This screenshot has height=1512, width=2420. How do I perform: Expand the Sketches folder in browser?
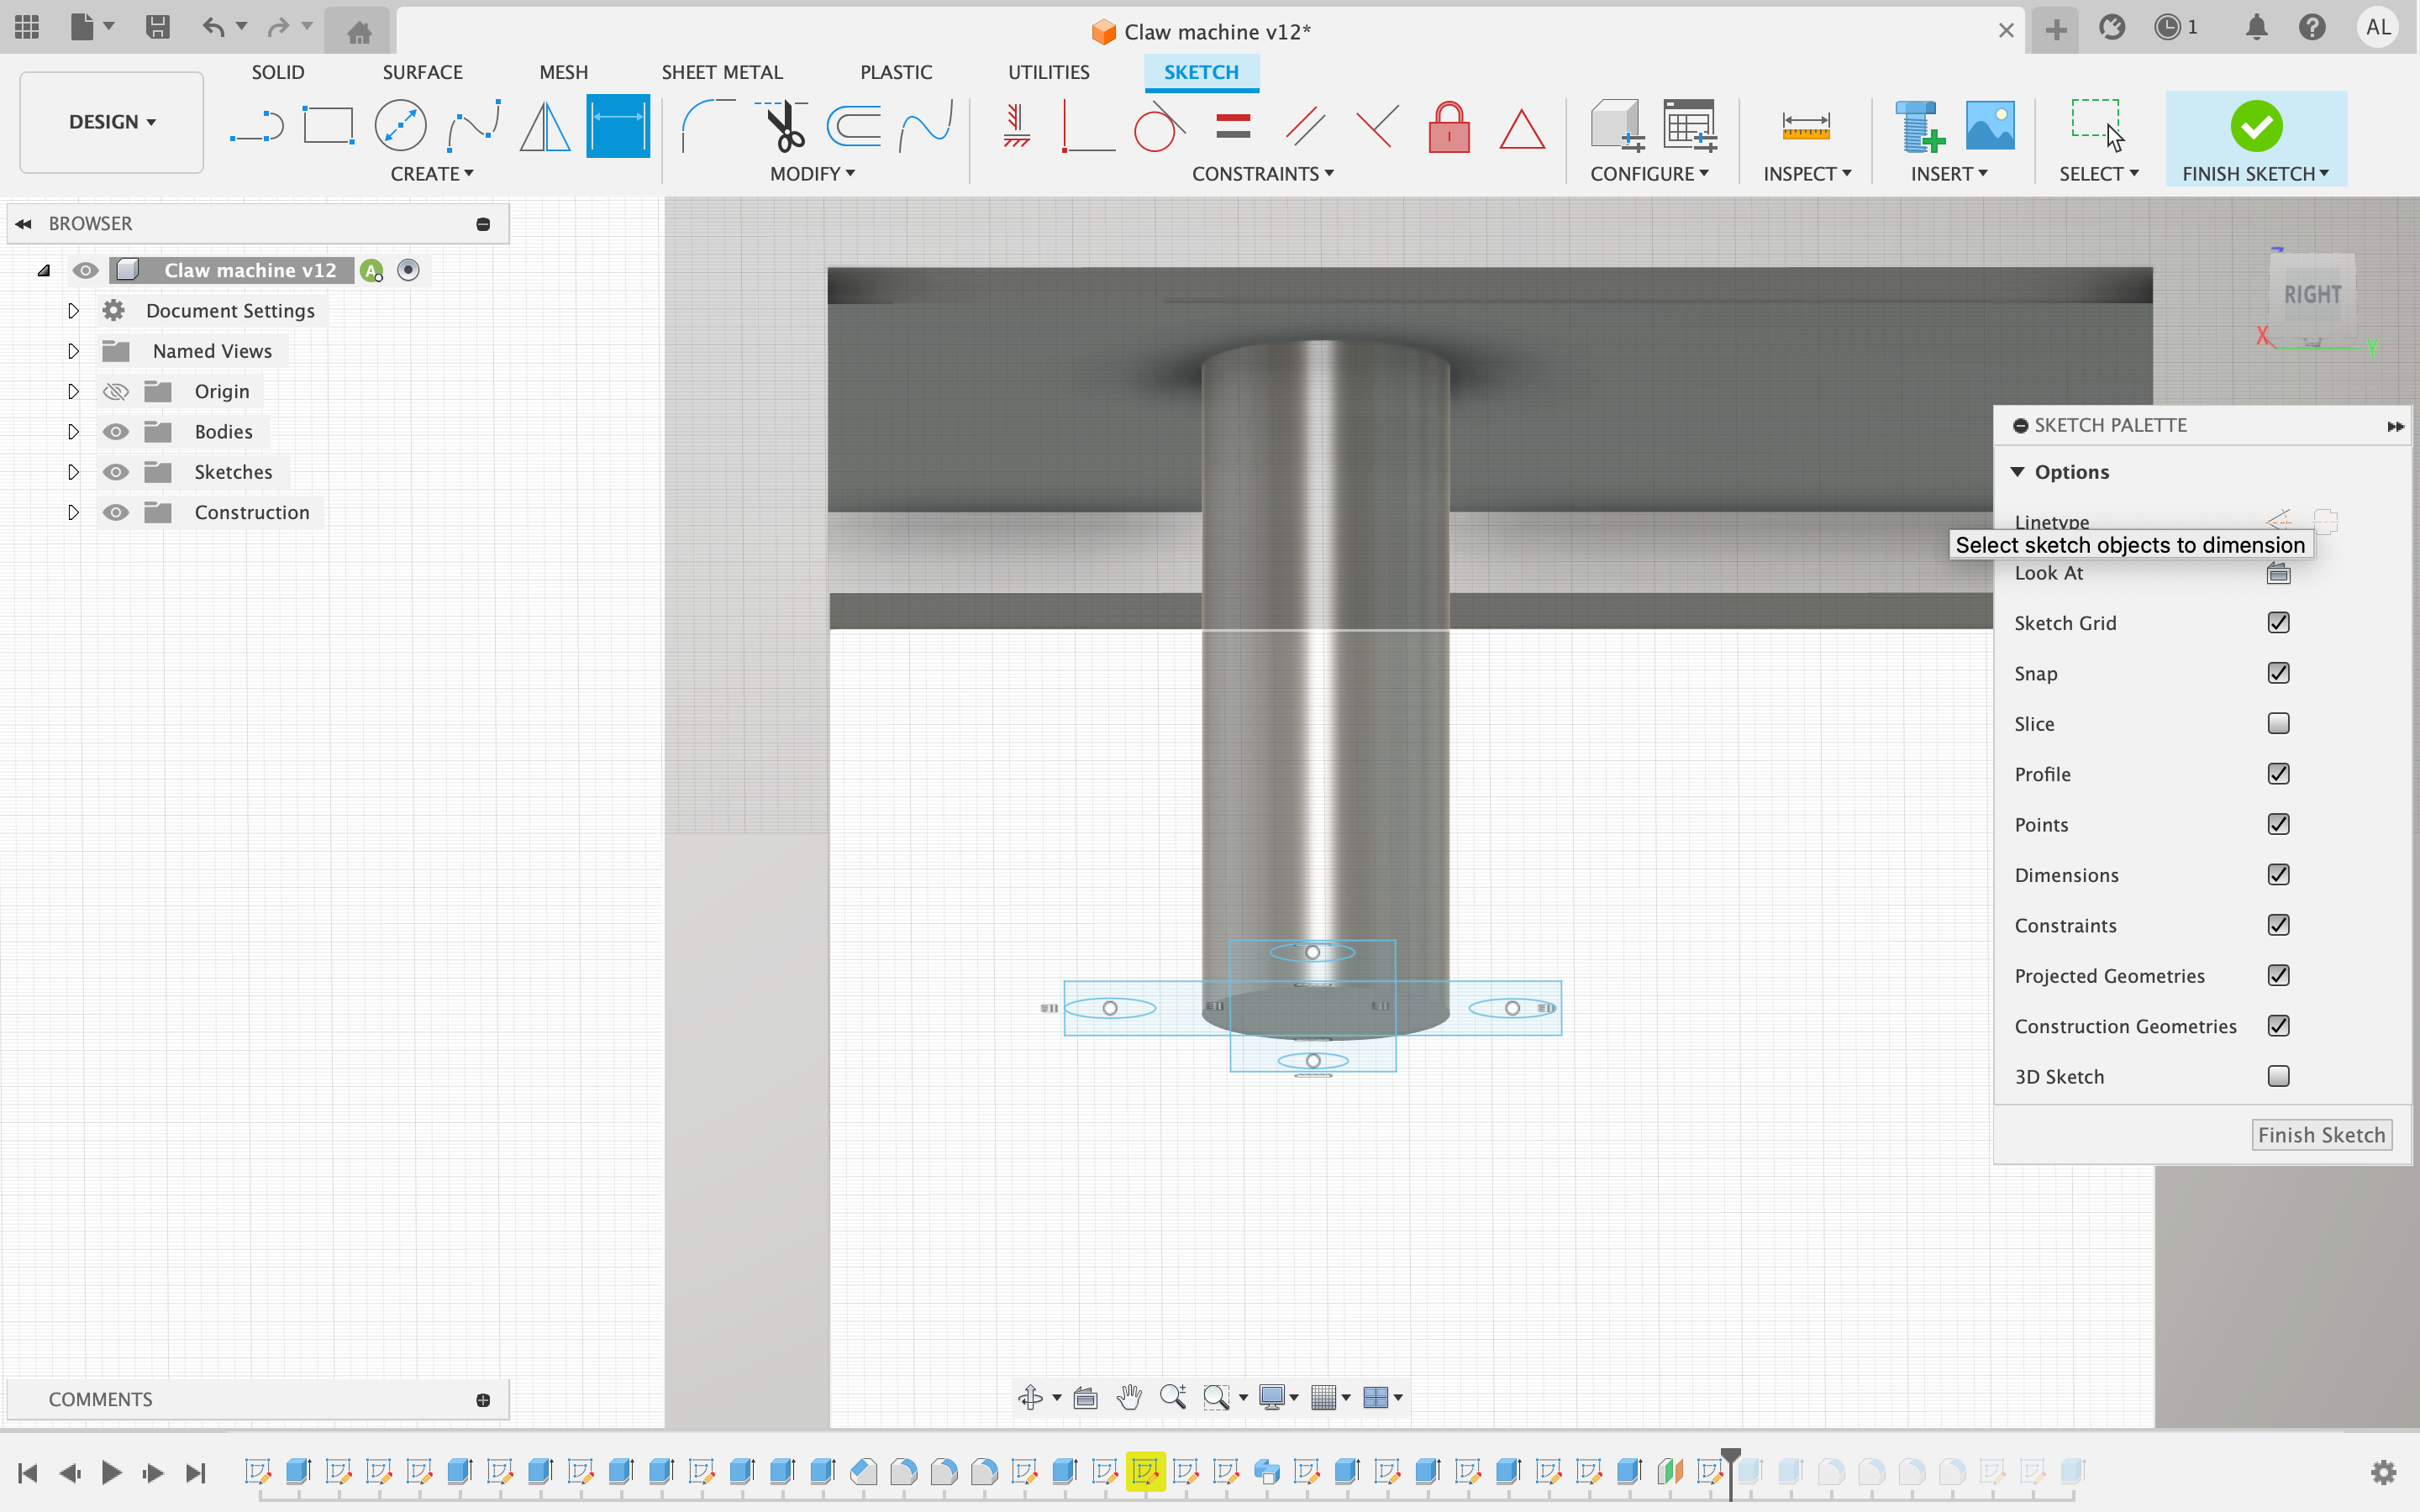click(x=73, y=472)
